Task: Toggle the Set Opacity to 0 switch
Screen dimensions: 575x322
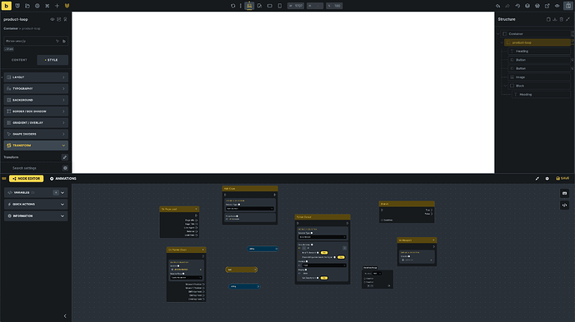Action: click(324, 278)
